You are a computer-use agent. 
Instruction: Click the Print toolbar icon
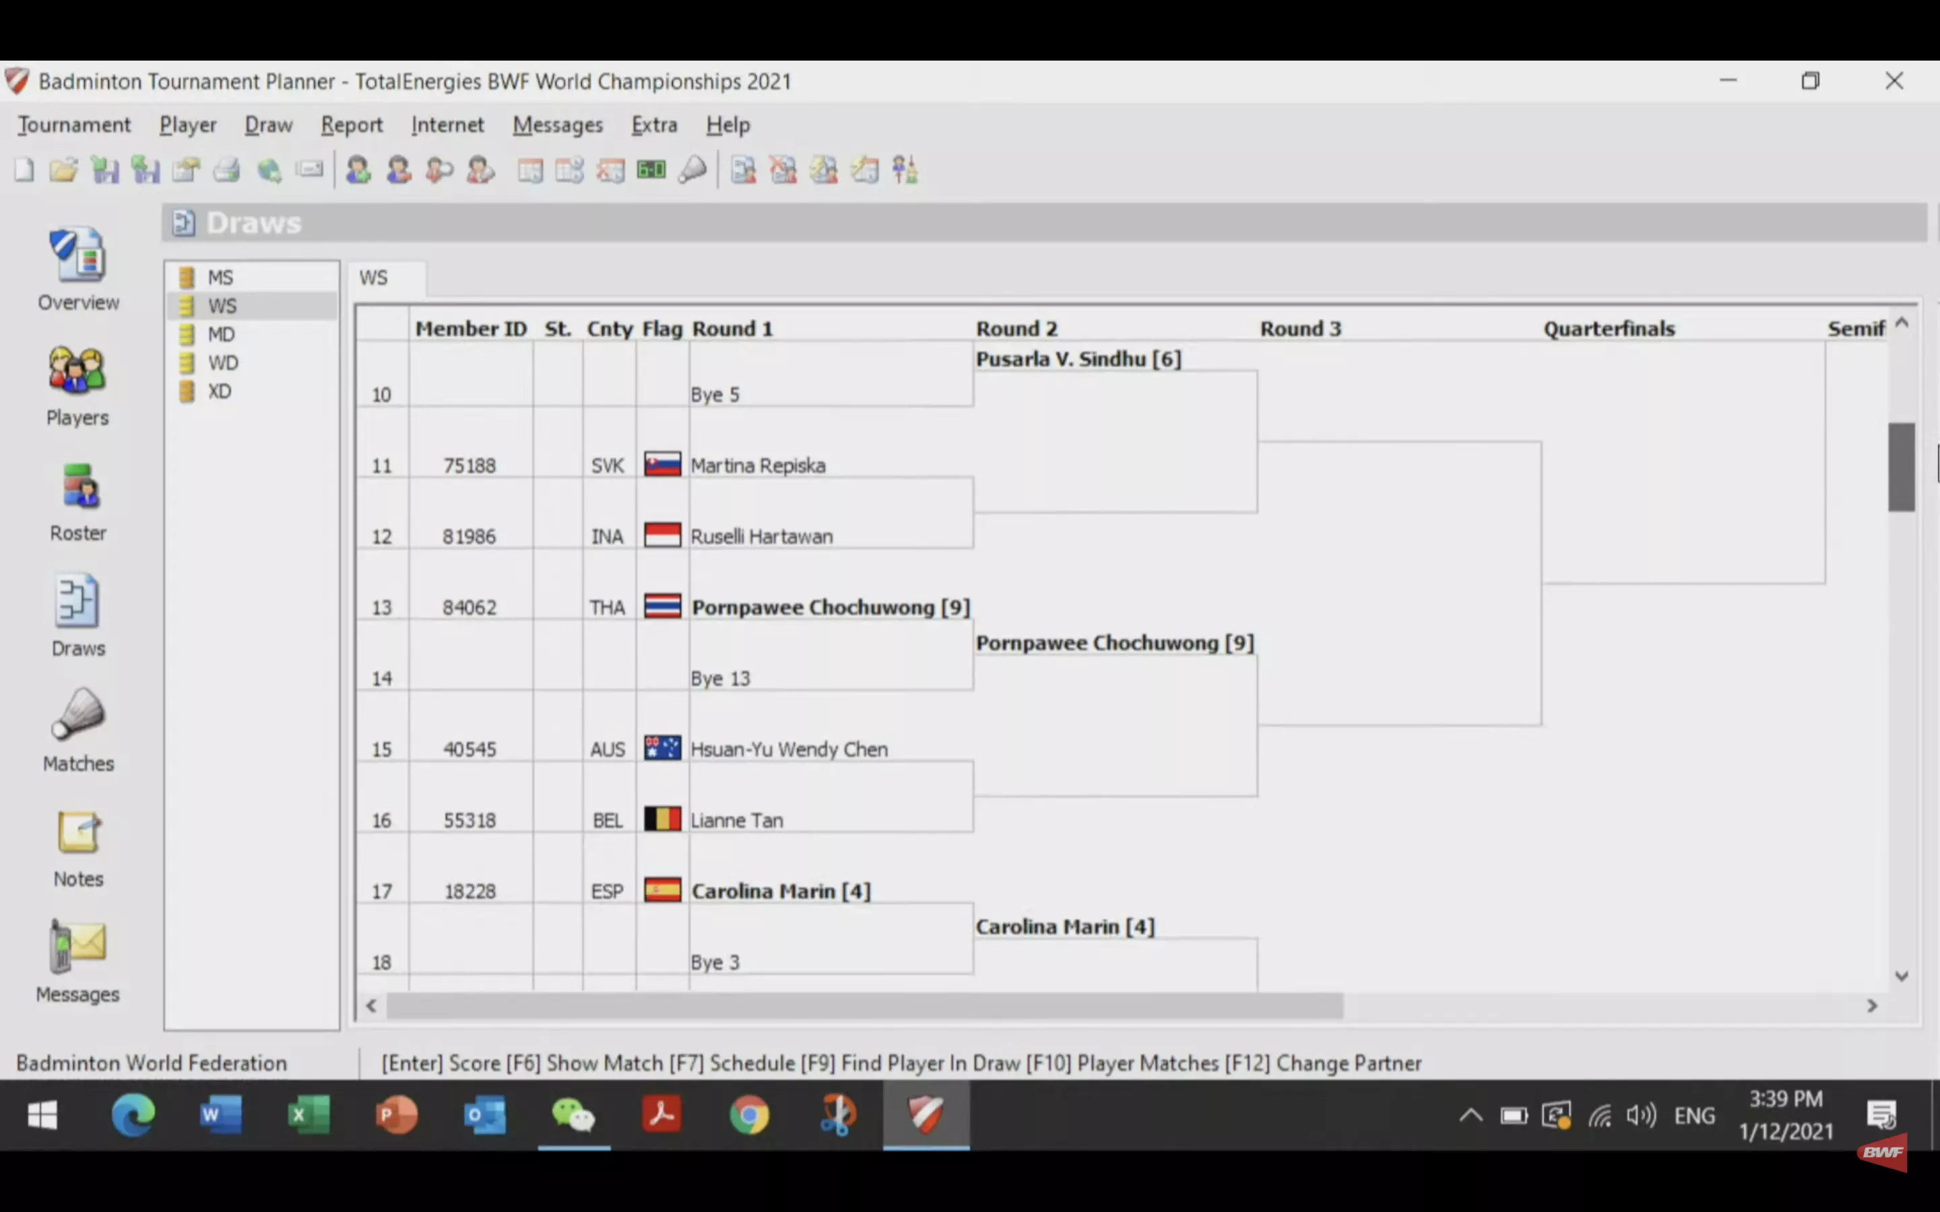(x=227, y=170)
